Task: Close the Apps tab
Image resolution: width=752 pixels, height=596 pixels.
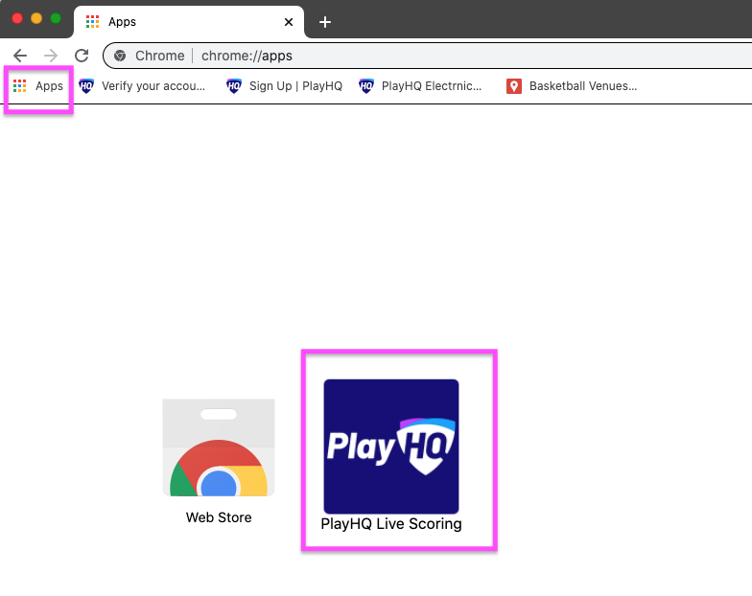Action: coord(289,22)
